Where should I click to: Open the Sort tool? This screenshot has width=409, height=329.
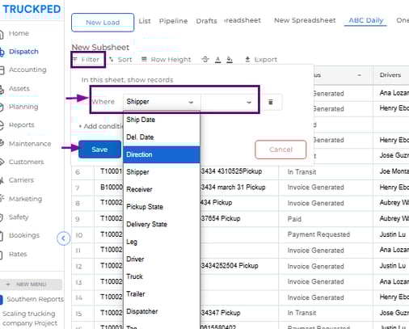tap(121, 60)
